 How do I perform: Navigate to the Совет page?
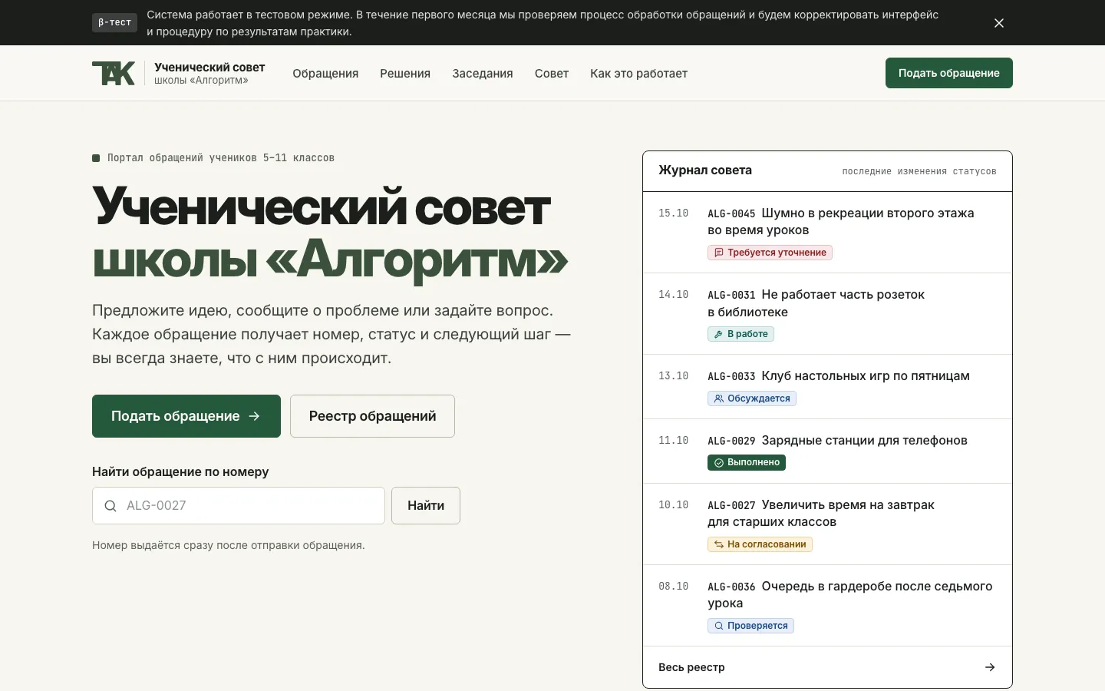point(552,74)
